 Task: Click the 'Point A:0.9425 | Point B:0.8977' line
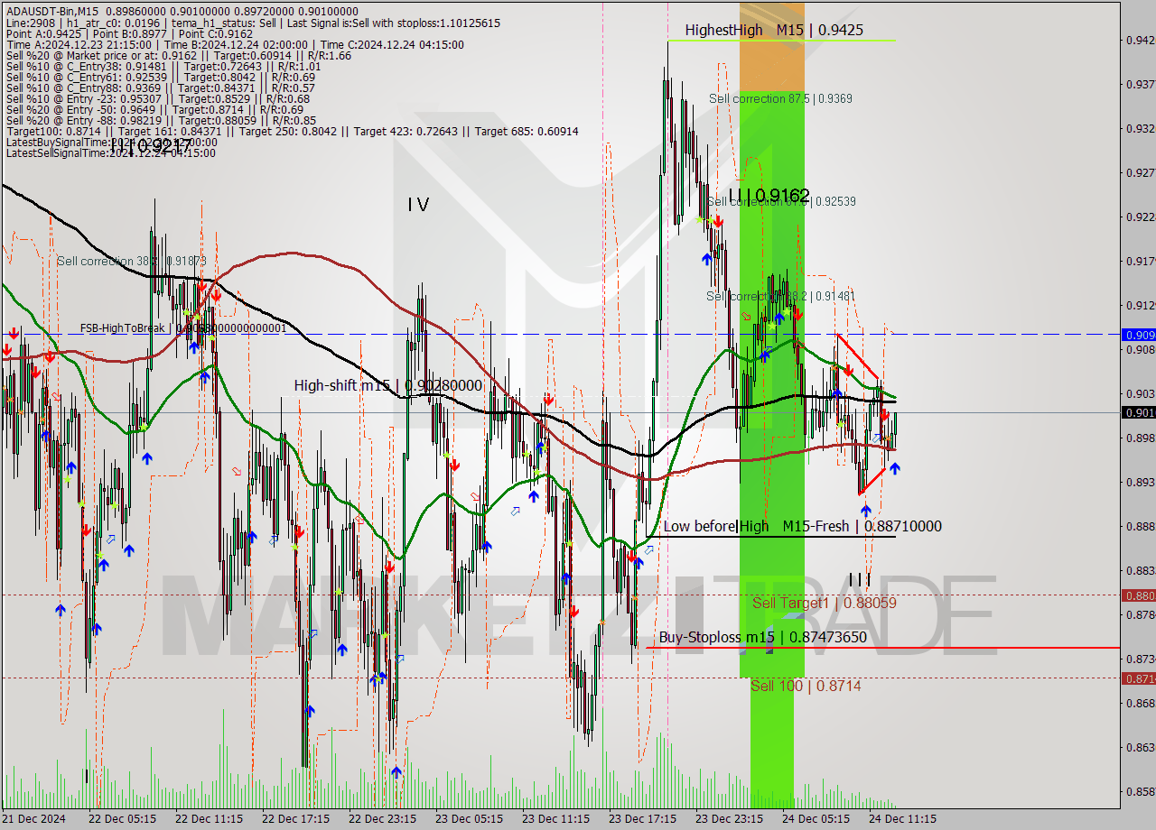pyautogui.click(x=129, y=33)
